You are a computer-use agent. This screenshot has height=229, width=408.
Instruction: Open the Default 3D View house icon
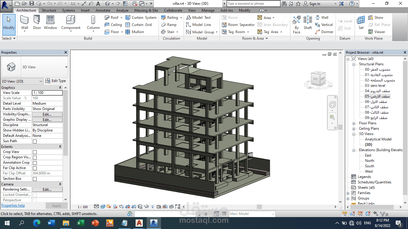pos(108,4)
